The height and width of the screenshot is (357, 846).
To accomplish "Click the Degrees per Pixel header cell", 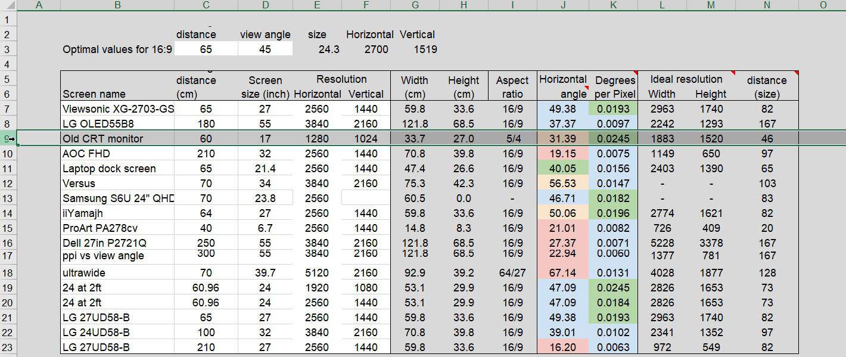I will tap(615, 87).
